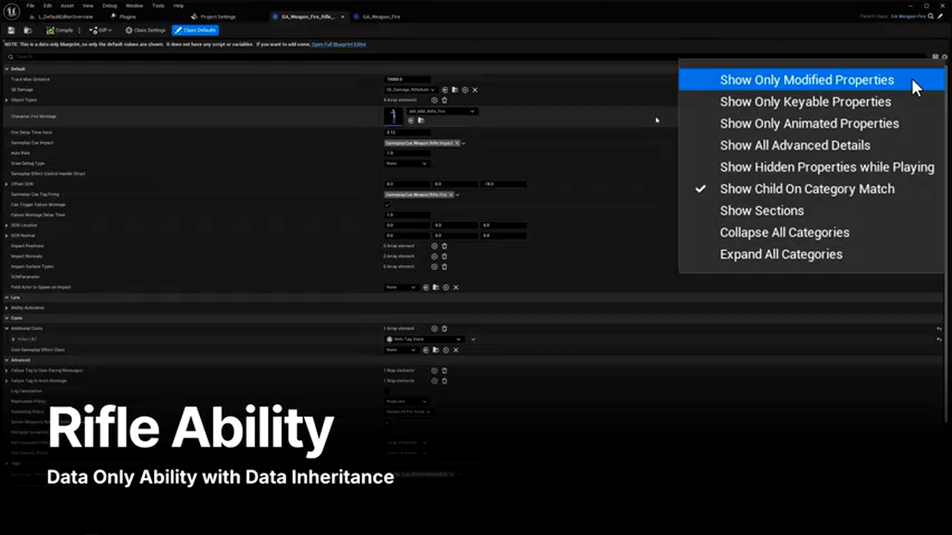Click the Save asset icon in toolbar

point(11,30)
